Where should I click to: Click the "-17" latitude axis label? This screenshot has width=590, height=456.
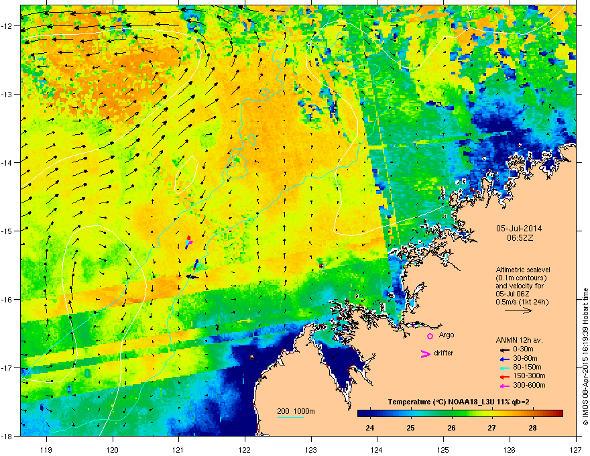7,368
